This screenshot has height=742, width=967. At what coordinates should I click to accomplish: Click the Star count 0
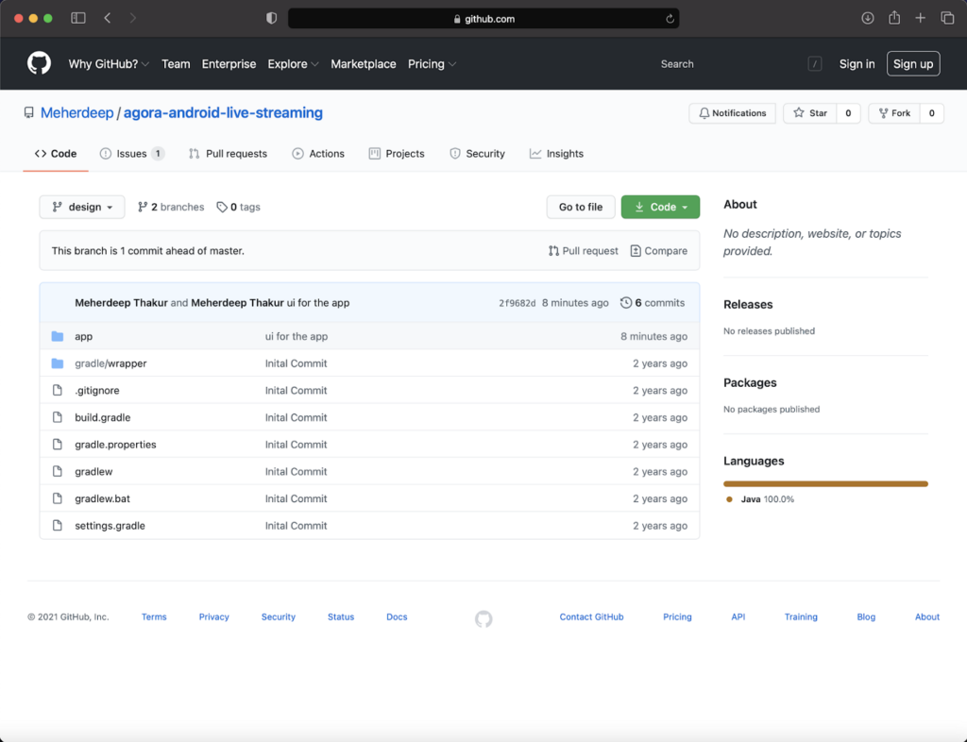click(x=848, y=112)
